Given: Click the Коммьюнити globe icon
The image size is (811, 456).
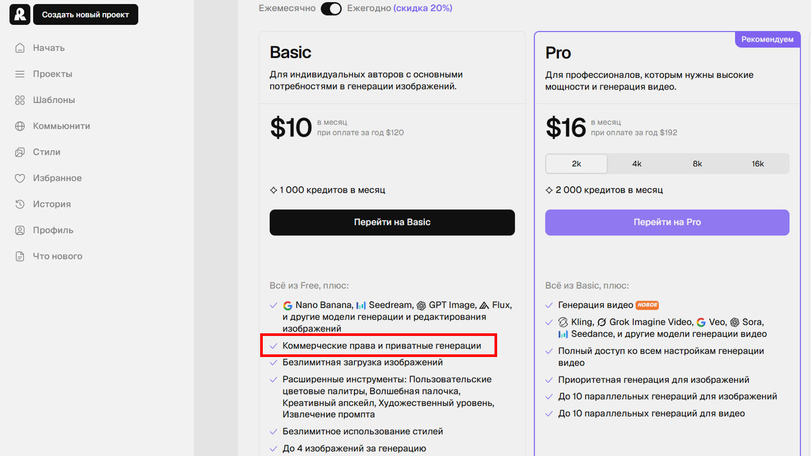Looking at the screenshot, I should (x=20, y=126).
